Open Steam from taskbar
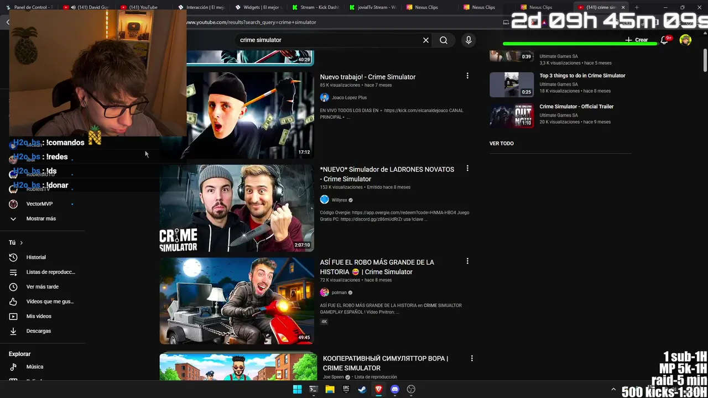Screen dimensions: 708x398 click(x=362, y=389)
